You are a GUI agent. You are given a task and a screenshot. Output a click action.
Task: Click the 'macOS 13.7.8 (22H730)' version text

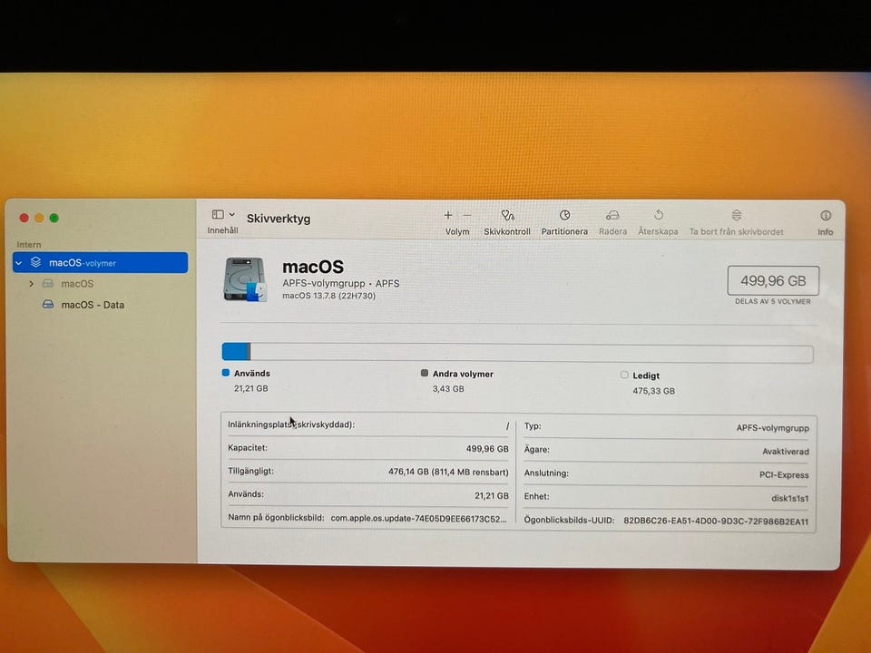(x=328, y=296)
